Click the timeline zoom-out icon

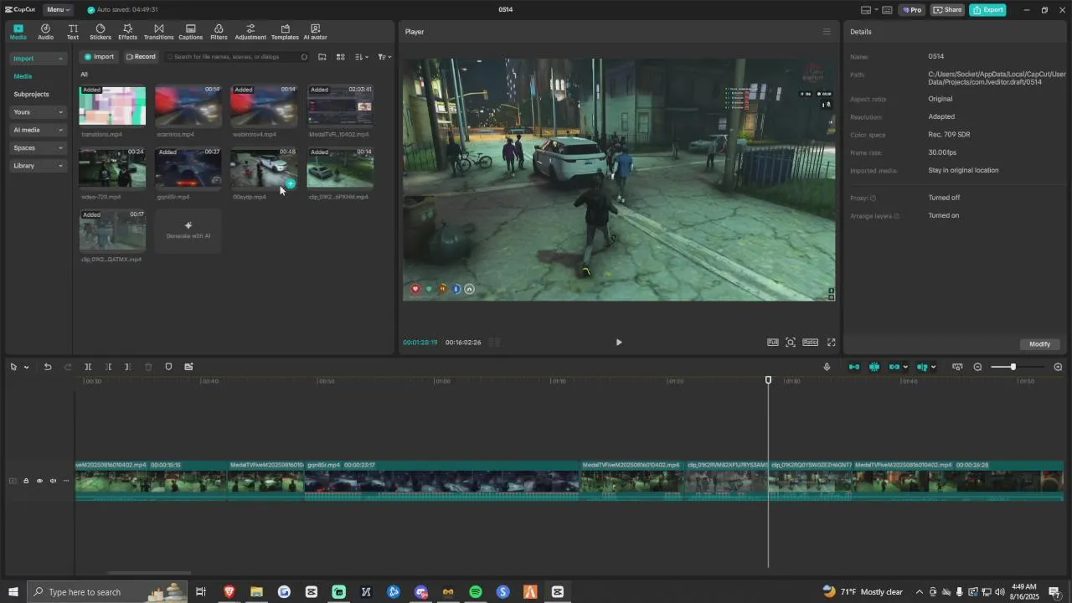tap(977, 367)
